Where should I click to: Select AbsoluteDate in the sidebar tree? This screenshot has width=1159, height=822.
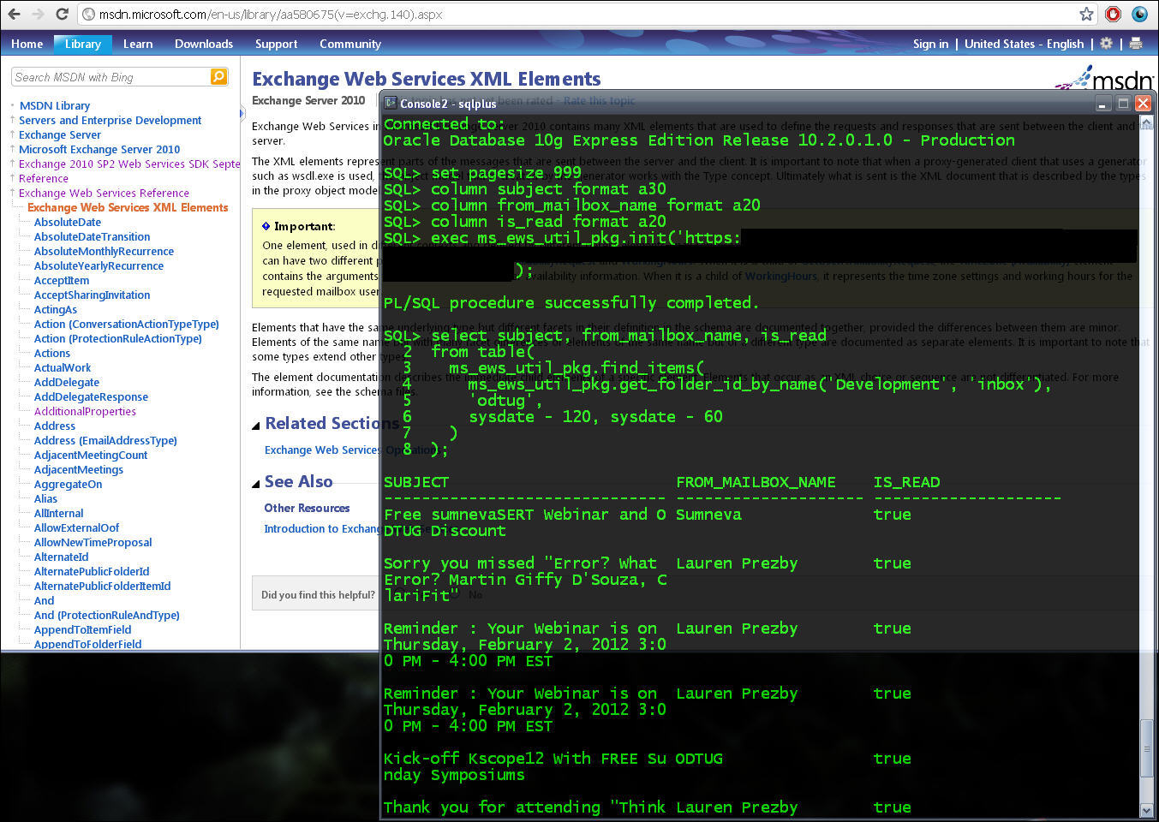(67, 222)
